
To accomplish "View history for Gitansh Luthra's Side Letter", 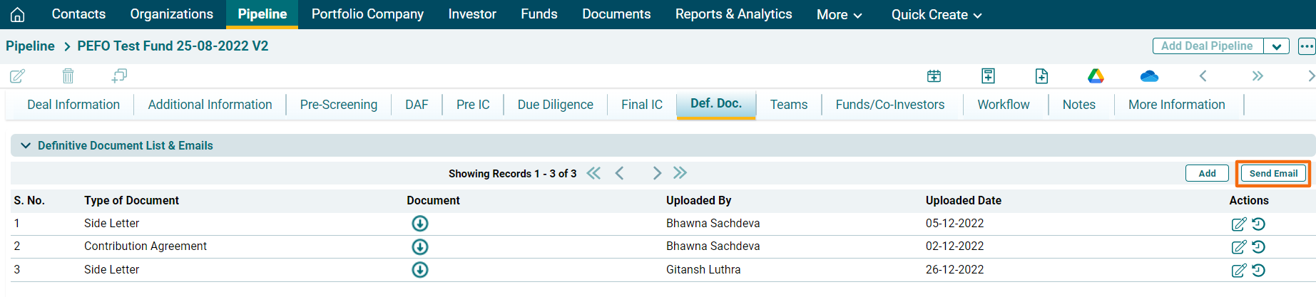I will coord(1259,271).
